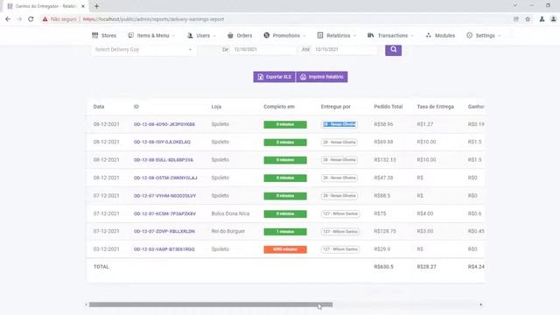
Task: Click the Renan Oliveira badge in R$69.88 row
Action: click(x=339, y=142)
